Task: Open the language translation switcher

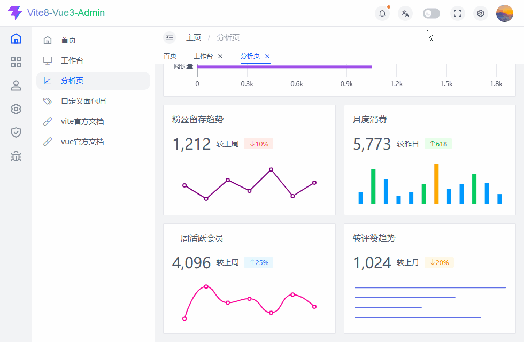Action: (x=405, y=13)
